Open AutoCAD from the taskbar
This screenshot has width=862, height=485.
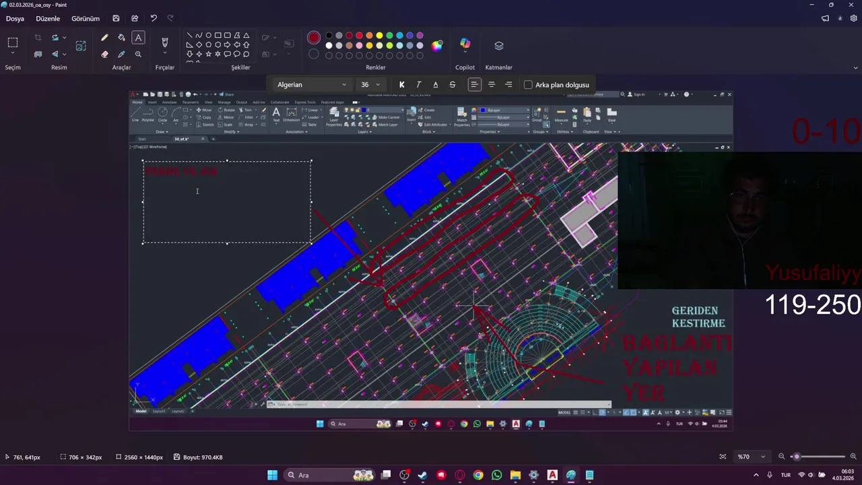tap(552, 475)
